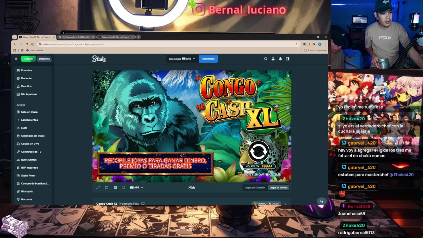
Task: Open Chrome profile avatar
Action: pos(320,44)
